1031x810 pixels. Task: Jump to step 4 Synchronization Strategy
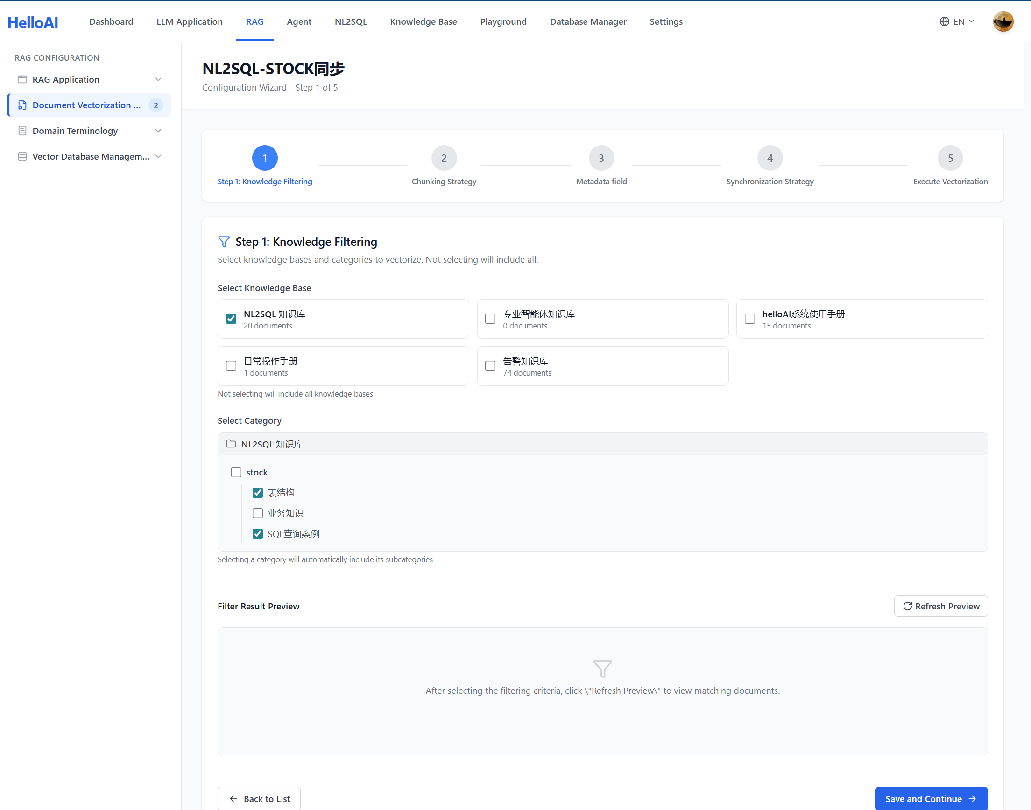(770, 158)
